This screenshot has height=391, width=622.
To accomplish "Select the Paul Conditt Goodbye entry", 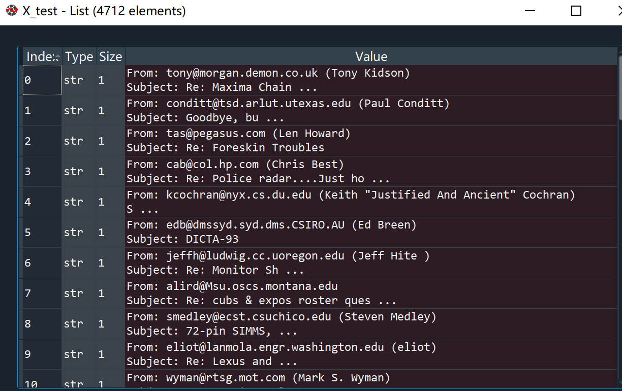I will pyautogui.click(x=371, y=110).
